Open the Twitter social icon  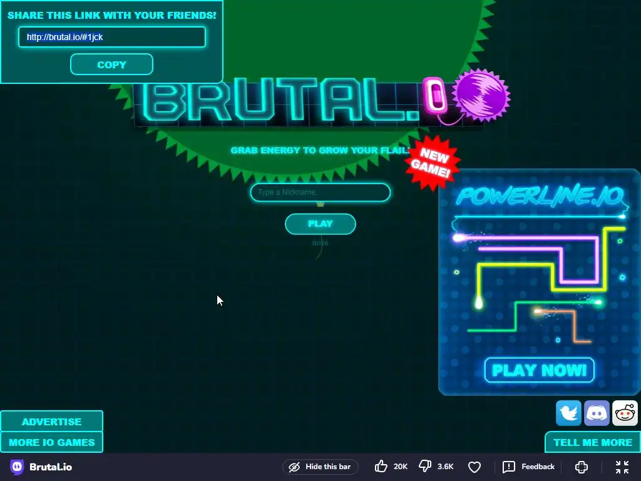coord(568,413)
